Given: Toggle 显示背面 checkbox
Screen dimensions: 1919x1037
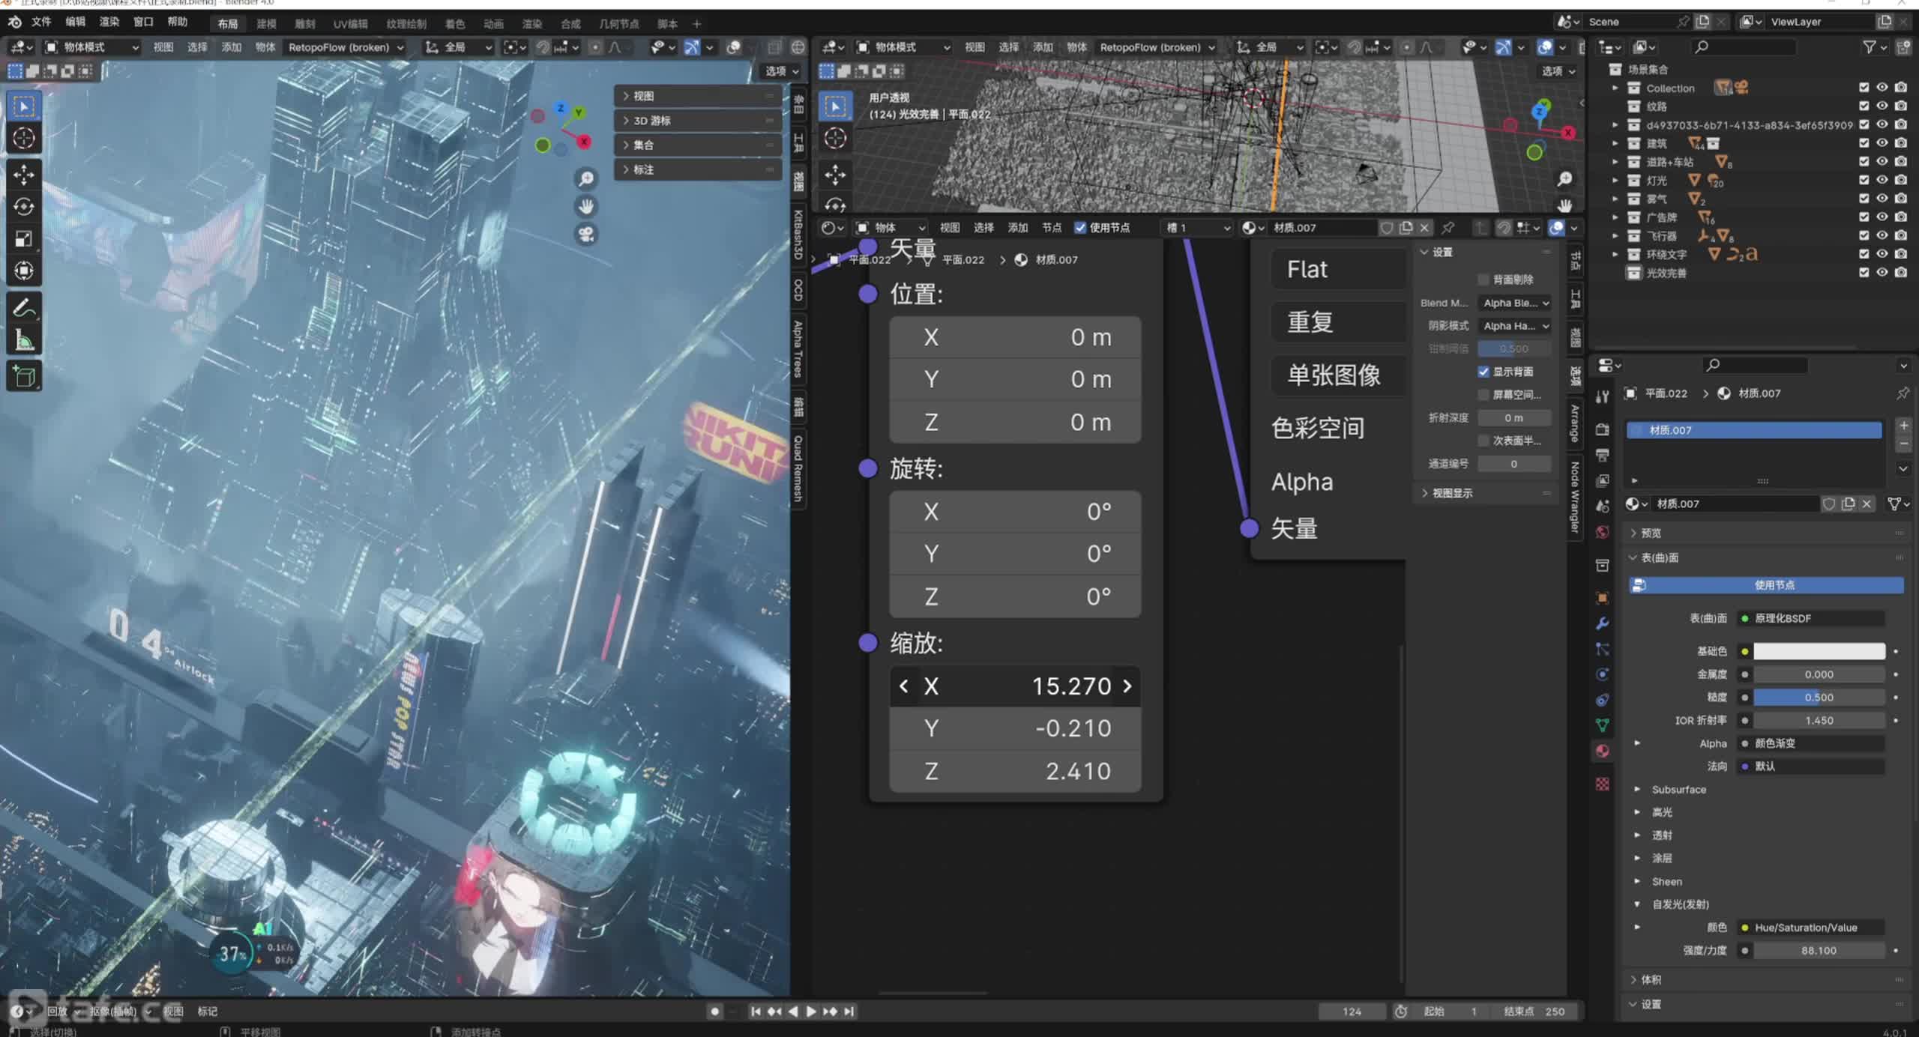Looking at the screenshot, I should click(x=1483, y=372).
